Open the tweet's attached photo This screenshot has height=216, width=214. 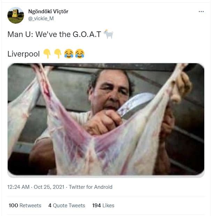(x=106, y=119)
